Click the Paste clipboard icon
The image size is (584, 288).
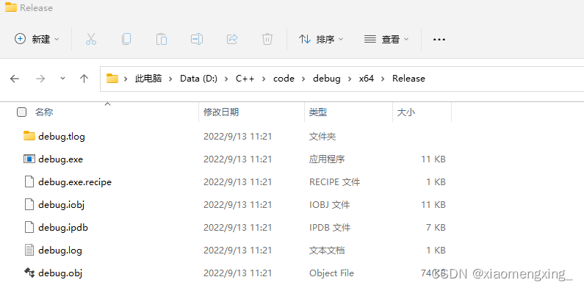point(162,39)
